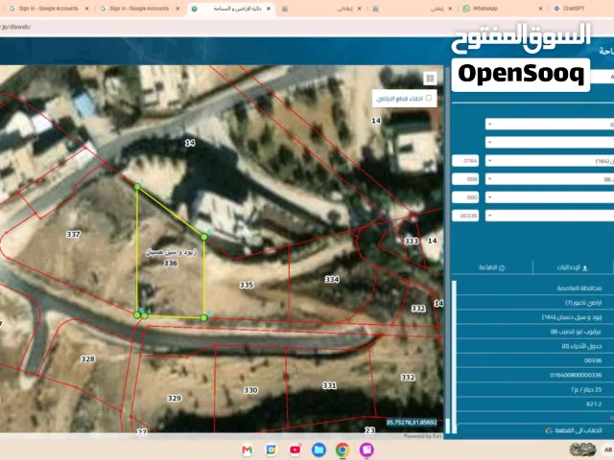Click parcel label 337 on the map
The height and width of the screenshot is (460, 614).
coord(73,234)
